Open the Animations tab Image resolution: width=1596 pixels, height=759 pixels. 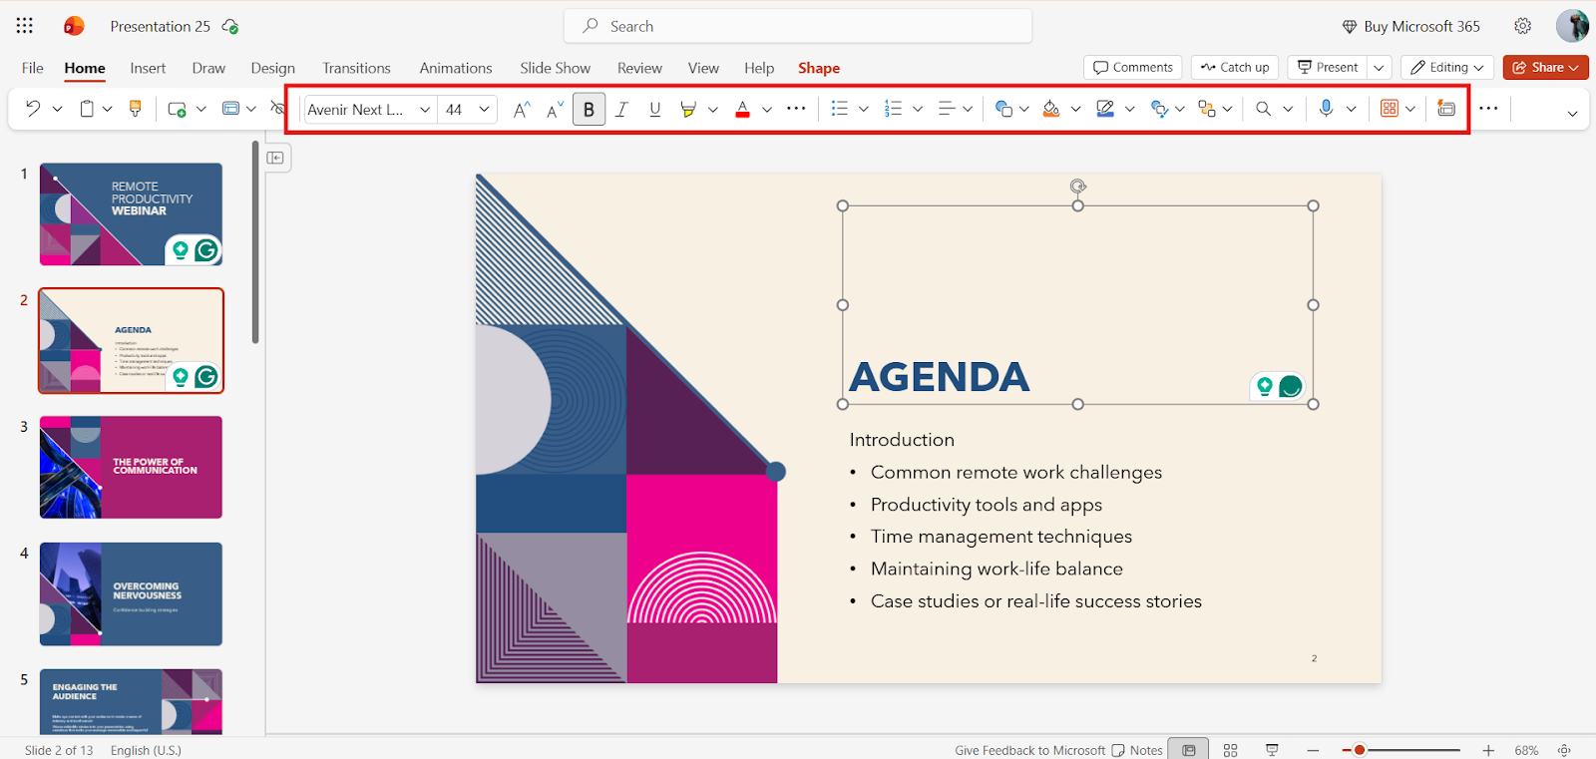point(456,68)
